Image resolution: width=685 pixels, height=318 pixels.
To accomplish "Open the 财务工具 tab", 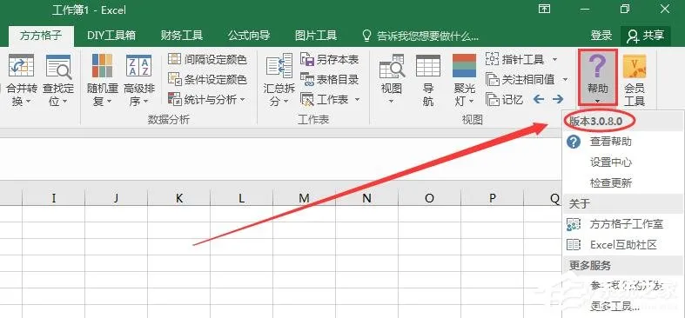I will pos(181,36).
